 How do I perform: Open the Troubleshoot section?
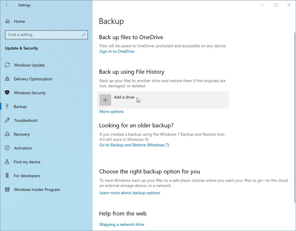pyautogui.click(x=26, y=120)
